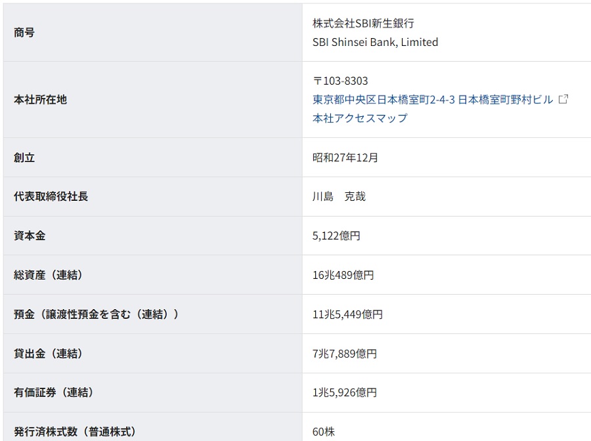Viewport: 591px width, 441px height.
Task: Select the 代表取締役社長 label
Action: pyautogui.click(x=51, y=196)
